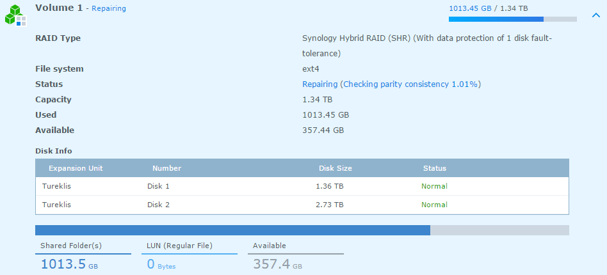607x275 pixels.
Task: Click the Expansion Unit column header
Action: [x=76, y=168]
